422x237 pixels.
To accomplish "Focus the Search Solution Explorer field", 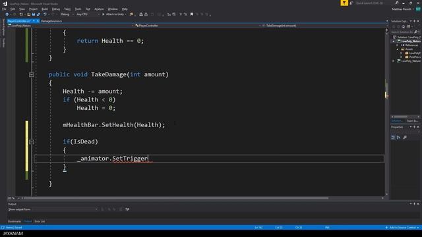I will 402,32.
